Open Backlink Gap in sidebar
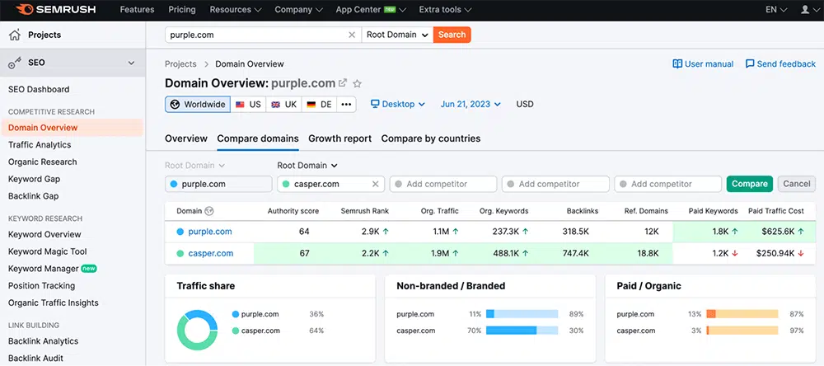Screen dimensions: 824x366 (x=33, y=196)
